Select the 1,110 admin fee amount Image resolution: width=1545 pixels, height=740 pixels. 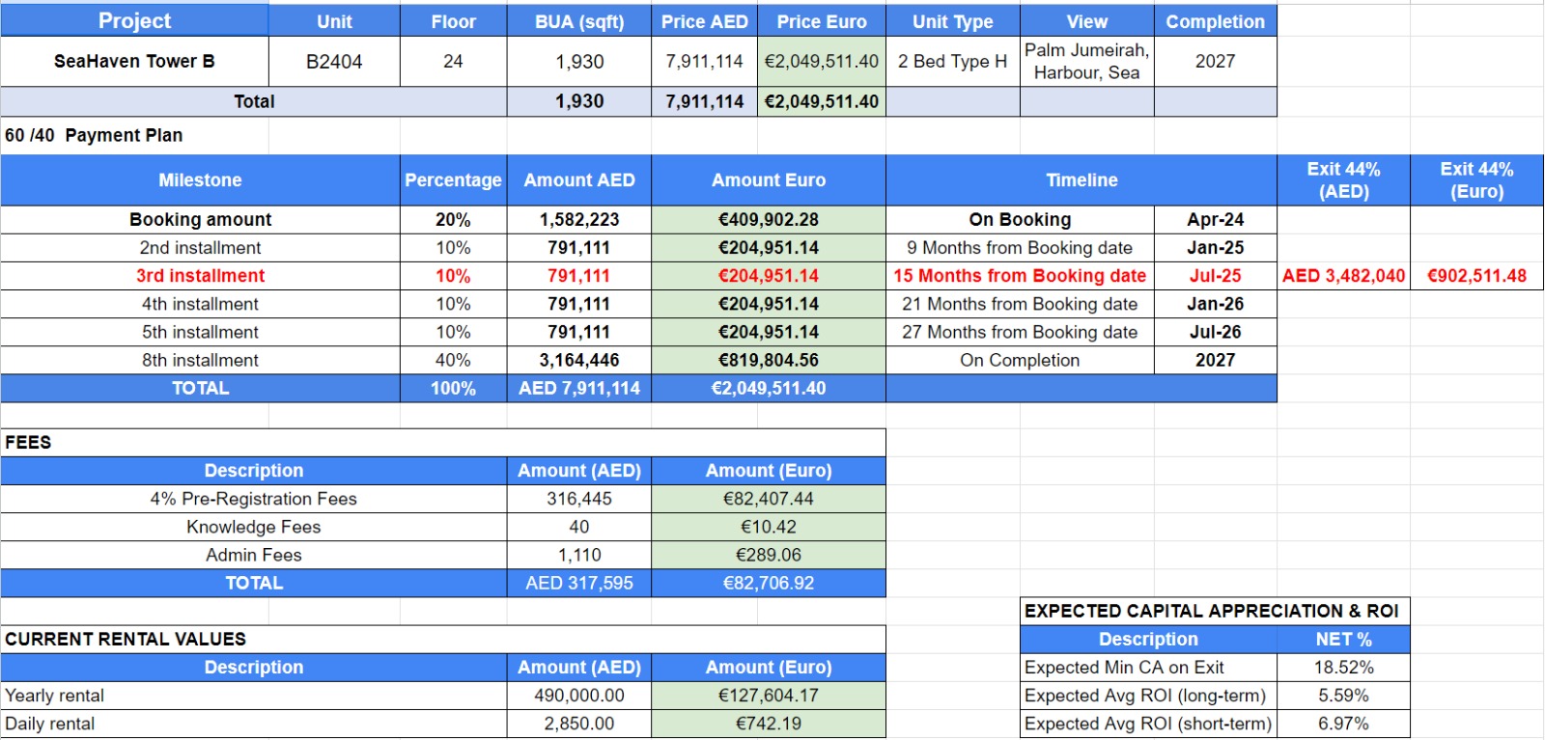tap(579, 555)
